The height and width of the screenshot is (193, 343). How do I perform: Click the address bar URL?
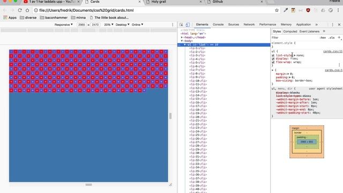86,10
